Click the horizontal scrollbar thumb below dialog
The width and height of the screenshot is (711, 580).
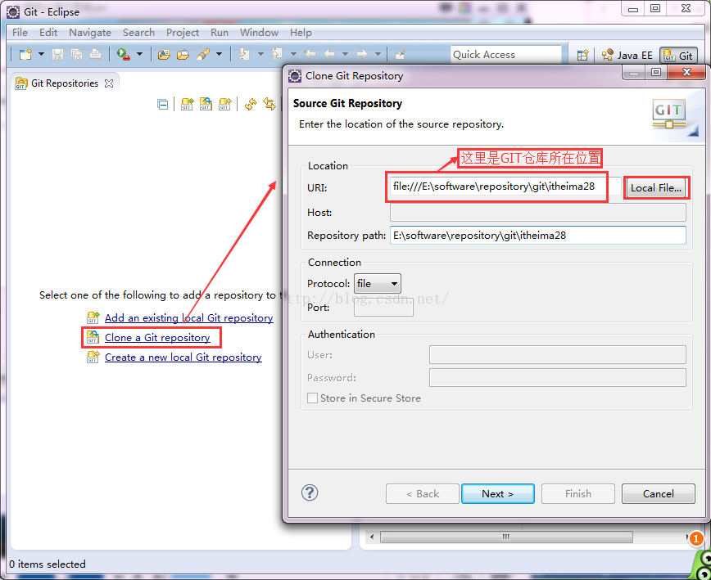click(x=506, y=537)
